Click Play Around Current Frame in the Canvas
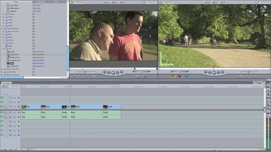This screenshot has width=271, height=152. (x=218, y=73)
